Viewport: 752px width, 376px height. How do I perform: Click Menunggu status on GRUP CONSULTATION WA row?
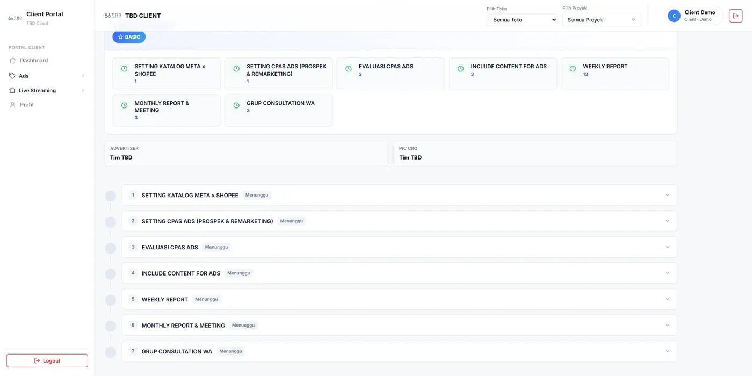pos(230,351)
